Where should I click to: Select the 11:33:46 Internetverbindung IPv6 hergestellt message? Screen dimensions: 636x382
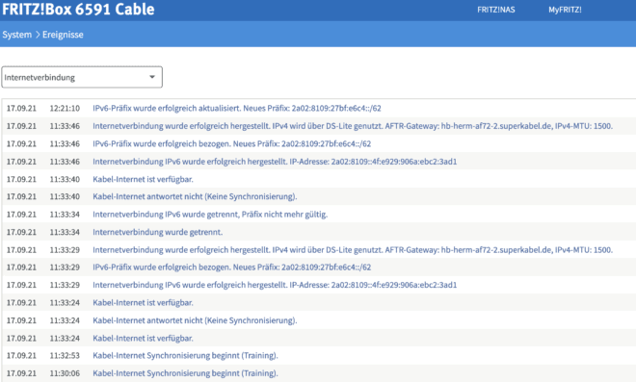(275, 162)
